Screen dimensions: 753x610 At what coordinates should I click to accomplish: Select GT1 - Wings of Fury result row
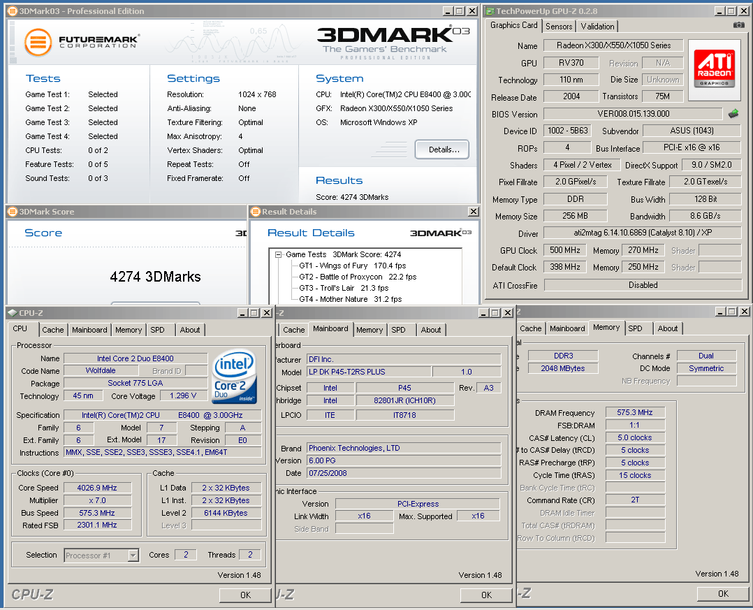(x=353, y=266)
